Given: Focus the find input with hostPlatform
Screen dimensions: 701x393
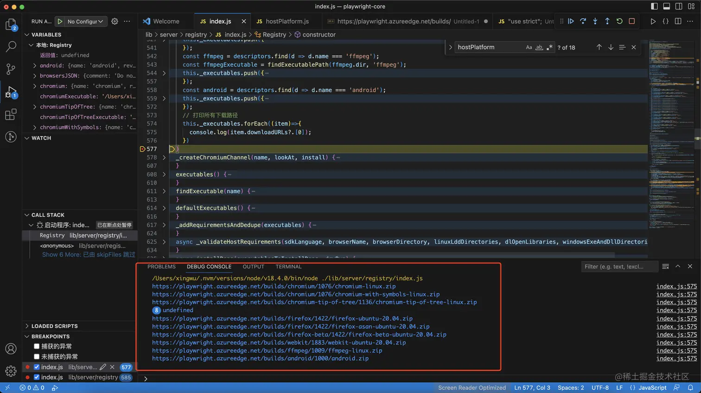Looking at the screenshot, I should 489,47.
